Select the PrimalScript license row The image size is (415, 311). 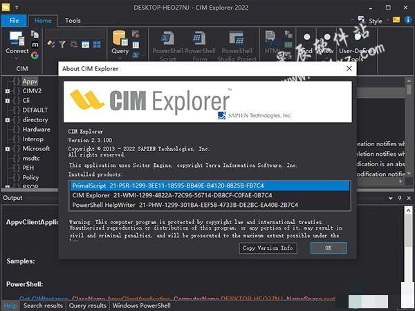(x=210, y=185)
